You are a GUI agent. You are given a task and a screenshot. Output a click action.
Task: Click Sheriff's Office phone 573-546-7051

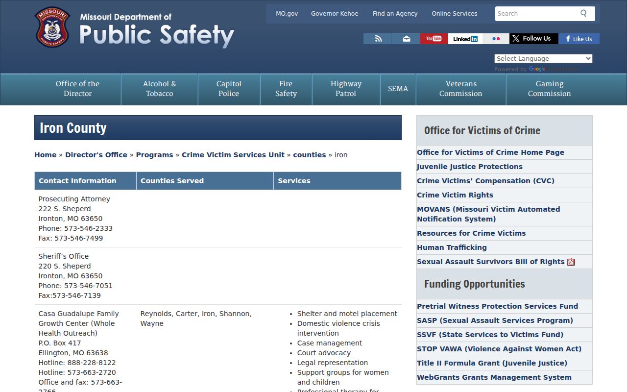pyautogui.click(x=75, y=286)
